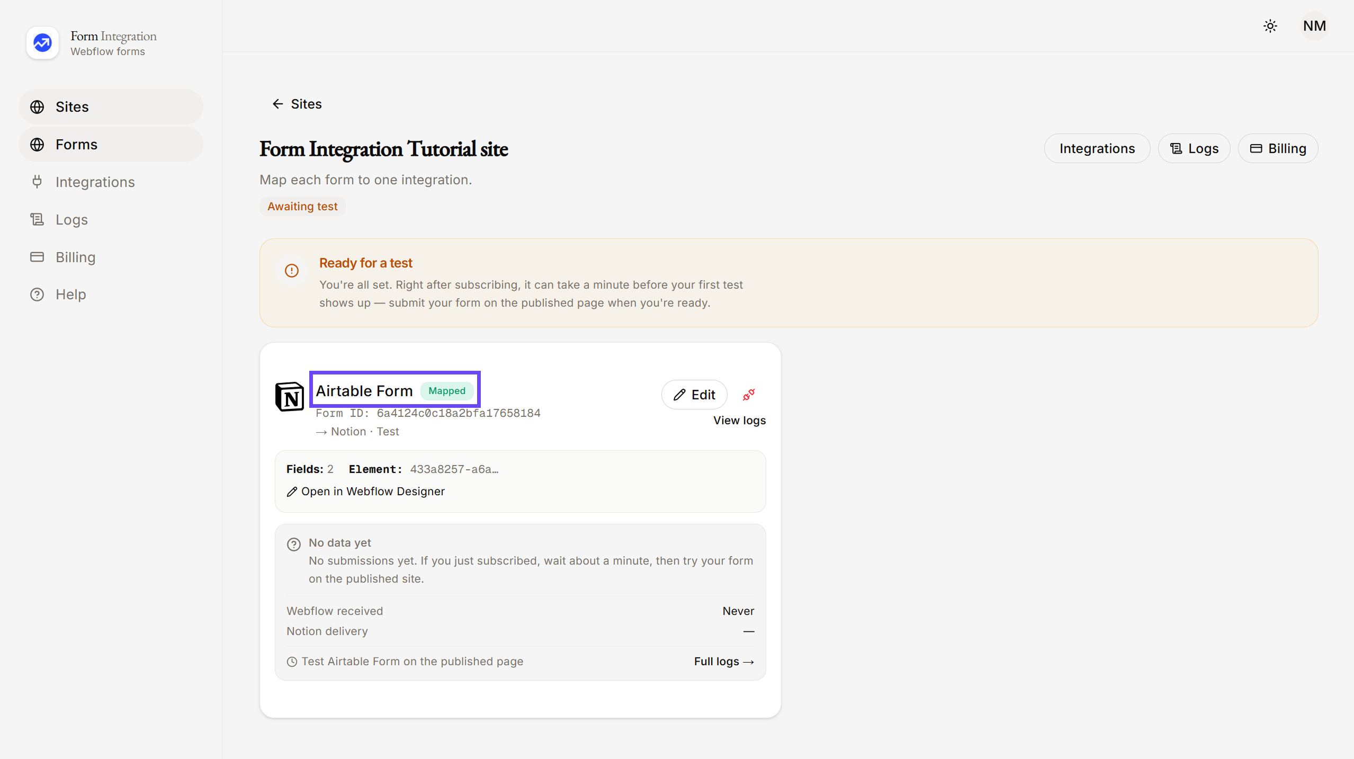Edit the Airtable Form mapping
The width and height of the screenshot is (1354, 759).
coord(694,395)
